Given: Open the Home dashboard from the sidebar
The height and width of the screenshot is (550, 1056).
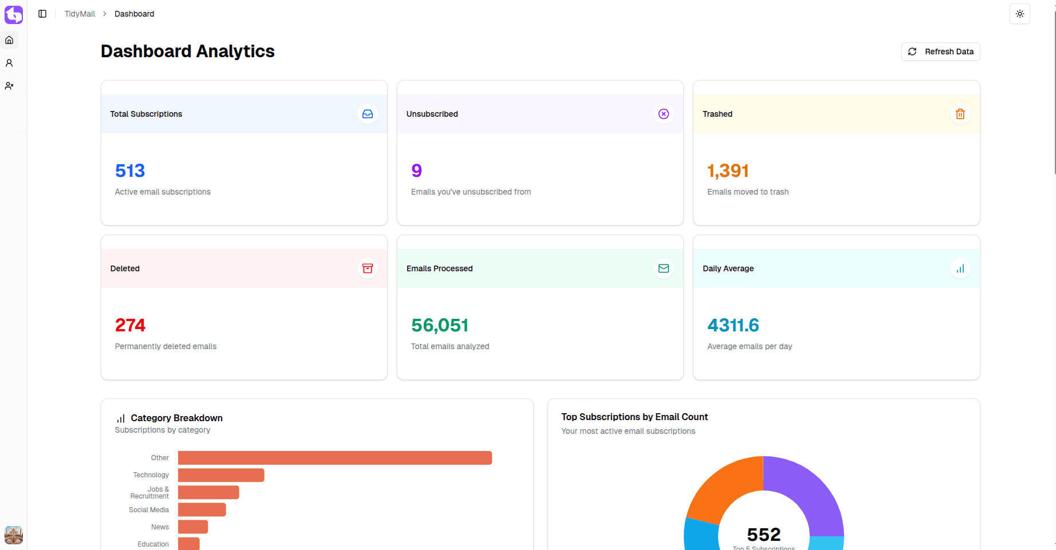Looking at the screenshot, I should [x=9, y=39].
